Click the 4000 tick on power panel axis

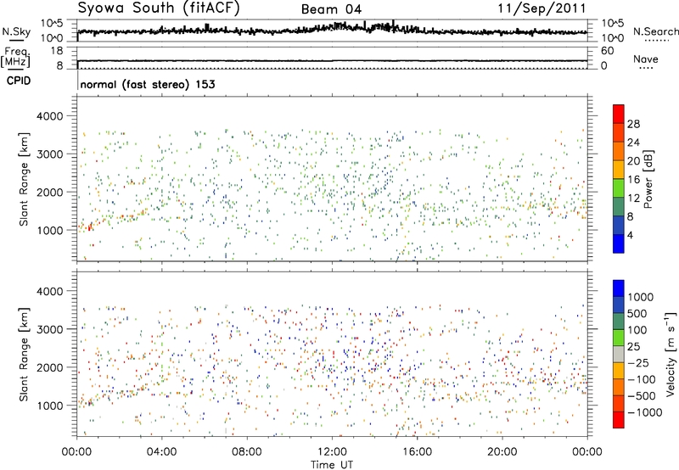coord(50,116)
